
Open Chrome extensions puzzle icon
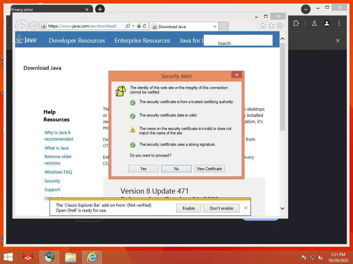point(296,23)
